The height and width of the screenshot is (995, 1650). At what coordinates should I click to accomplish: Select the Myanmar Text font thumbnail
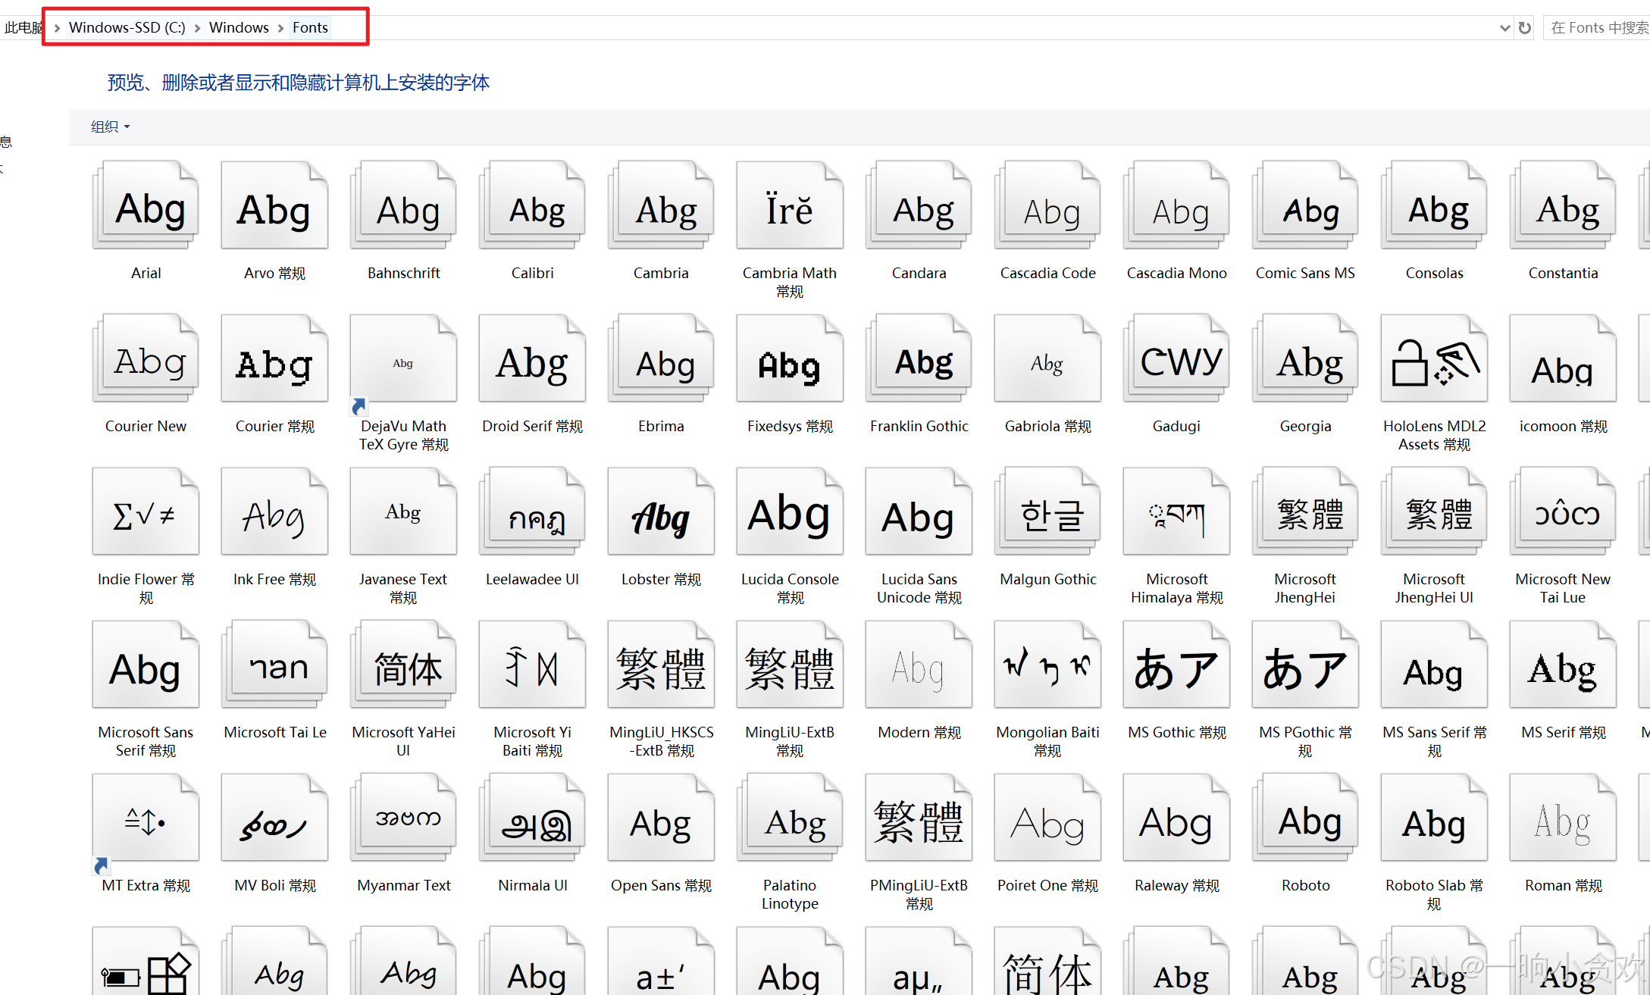click(x=403, y=817)
